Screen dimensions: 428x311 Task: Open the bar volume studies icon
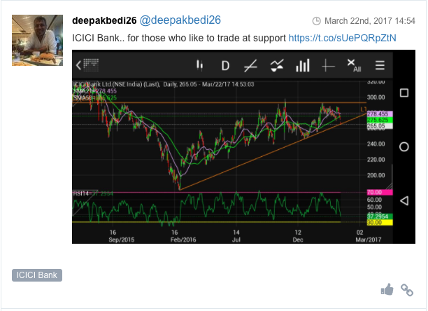303,66
